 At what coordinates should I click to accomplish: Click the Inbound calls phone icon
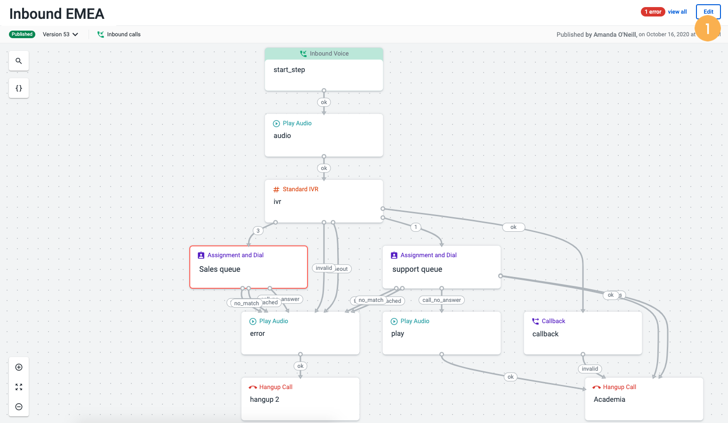(101, 34)
